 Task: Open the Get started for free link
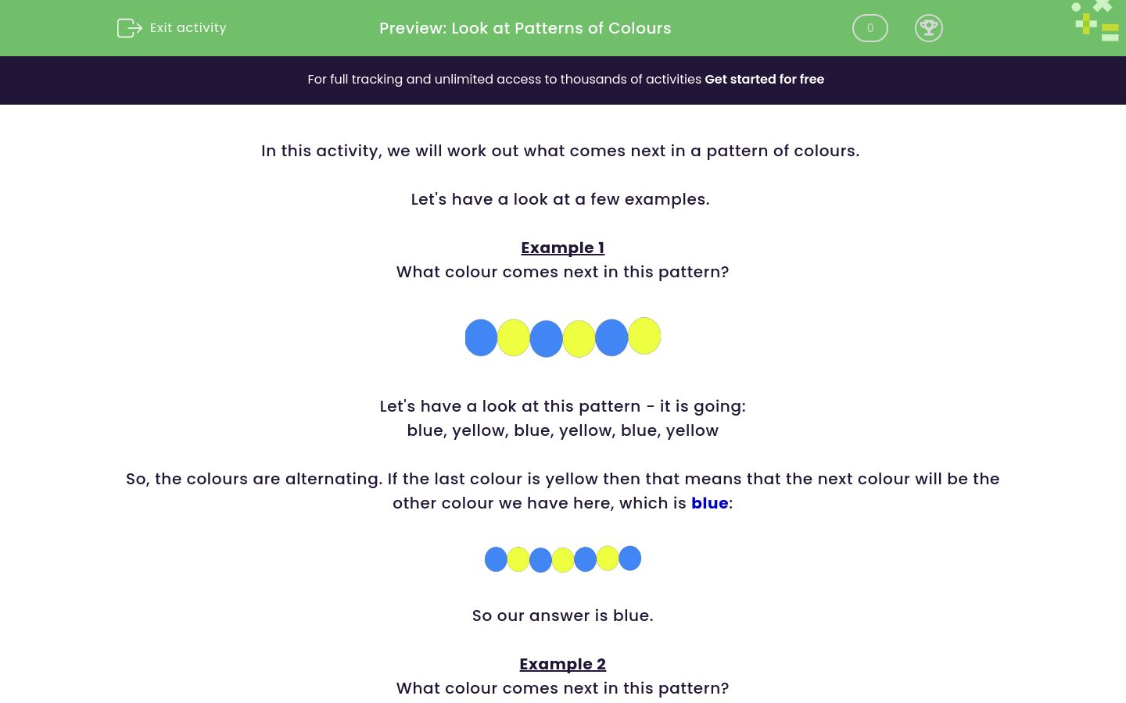[x=764, y=79]
